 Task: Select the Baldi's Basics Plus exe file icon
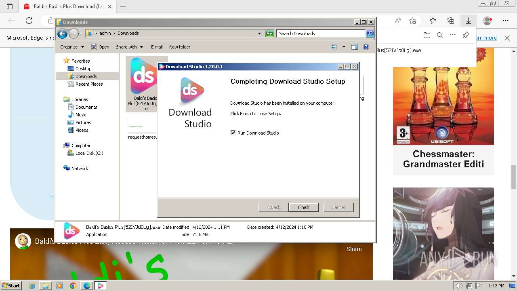[143, 76]
